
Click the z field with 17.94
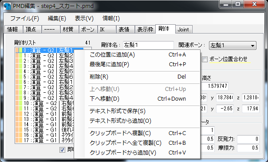[x=251, y=109]
